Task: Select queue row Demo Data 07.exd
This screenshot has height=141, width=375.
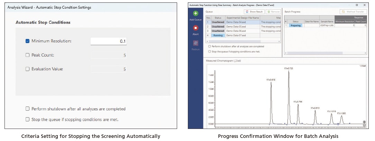Action: click(243, 36)
